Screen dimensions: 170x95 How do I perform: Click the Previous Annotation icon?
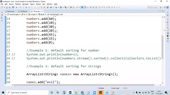(104, 7)
